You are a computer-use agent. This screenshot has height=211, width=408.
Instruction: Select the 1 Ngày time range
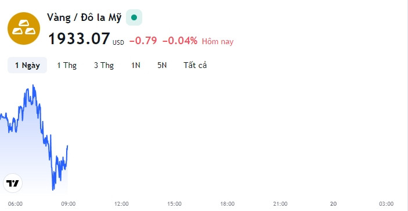[x=27, y=65]
